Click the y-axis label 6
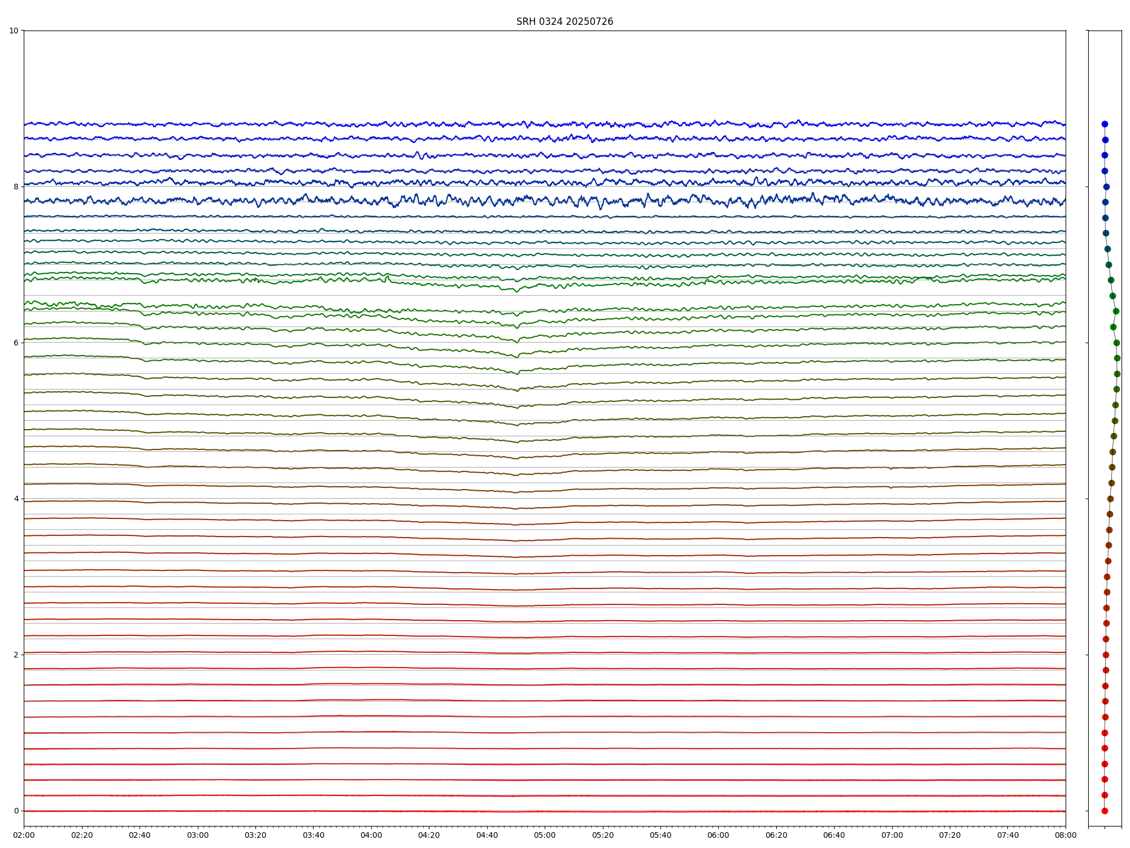The width and height of the screenshot is (1130, 848). pyautogui.click(x=16, y=343)
